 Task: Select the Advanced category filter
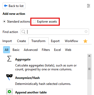[x=31, y=50]
